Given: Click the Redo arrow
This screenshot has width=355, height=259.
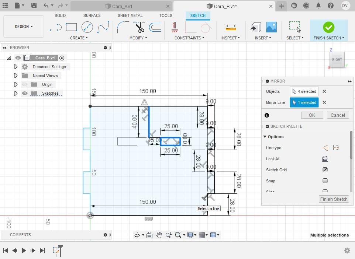Looking at the screenshot, I should coord(61,6).
